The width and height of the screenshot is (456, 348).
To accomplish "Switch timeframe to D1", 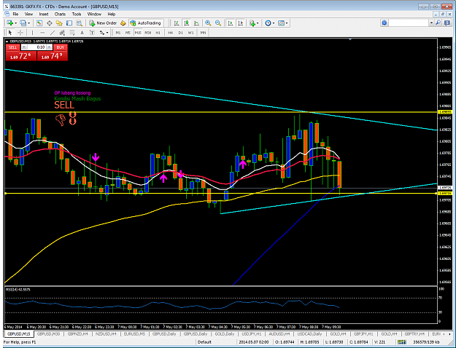I will [x=181, y=33].
